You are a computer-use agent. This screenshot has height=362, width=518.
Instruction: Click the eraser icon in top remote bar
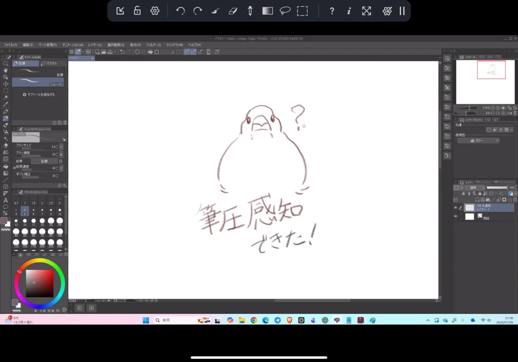coord(233,11)
